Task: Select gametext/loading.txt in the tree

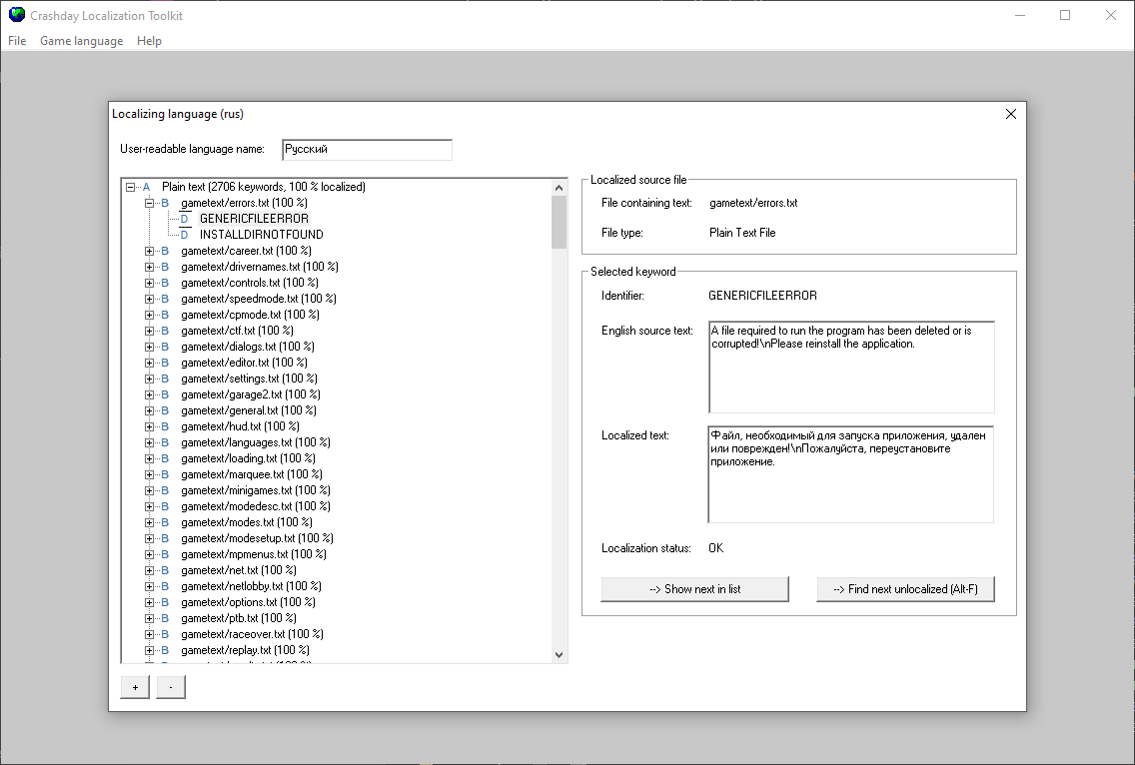Action: click(248, 458)
